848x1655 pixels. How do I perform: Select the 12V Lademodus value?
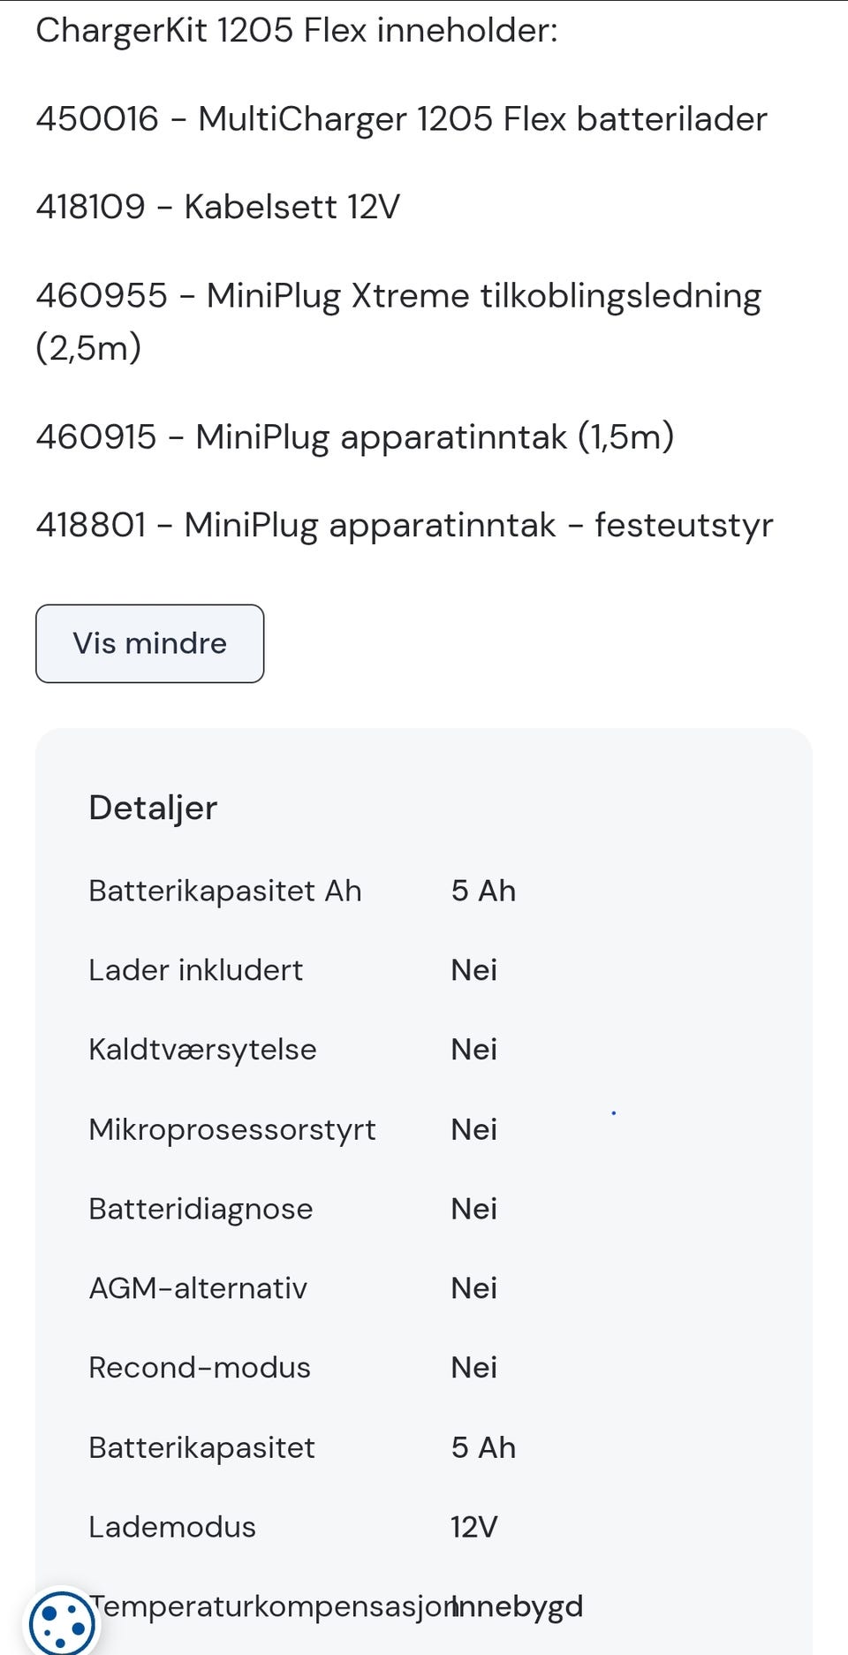474,1527
